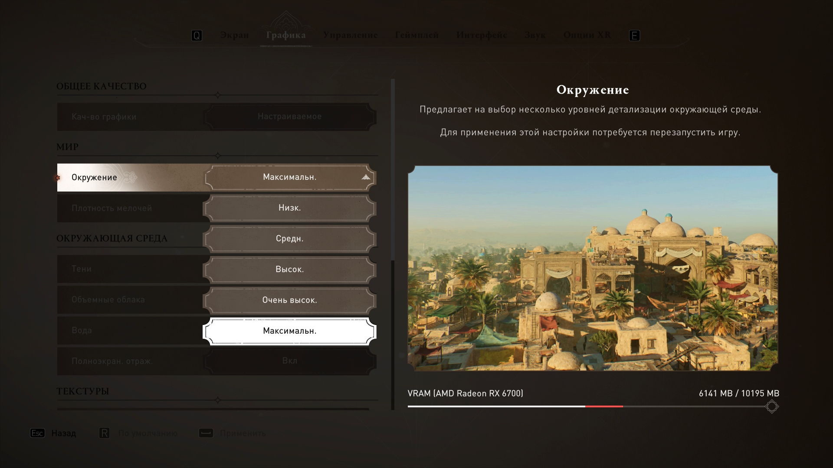Open the Звук tab
The height and width of the screenshot is (468, 833).
pos(535,35)
